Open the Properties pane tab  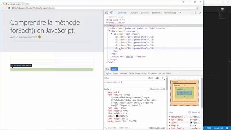click(x=152, y=73)
